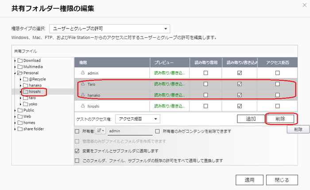The height and width of the screenshot is (190, 310).
Task: Click the user icon beside hanako
Action: click(83, 95)
